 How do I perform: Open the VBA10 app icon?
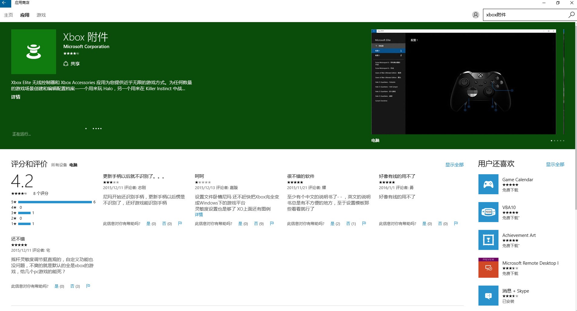click(488, 212)
